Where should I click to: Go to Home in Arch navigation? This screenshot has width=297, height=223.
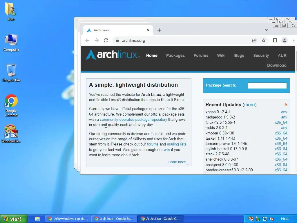pyautogui.click(x=152, y=55)
